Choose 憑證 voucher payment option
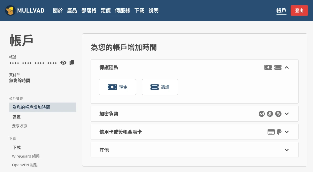Viewport: 313px width, 172px height. coord(160,87)
